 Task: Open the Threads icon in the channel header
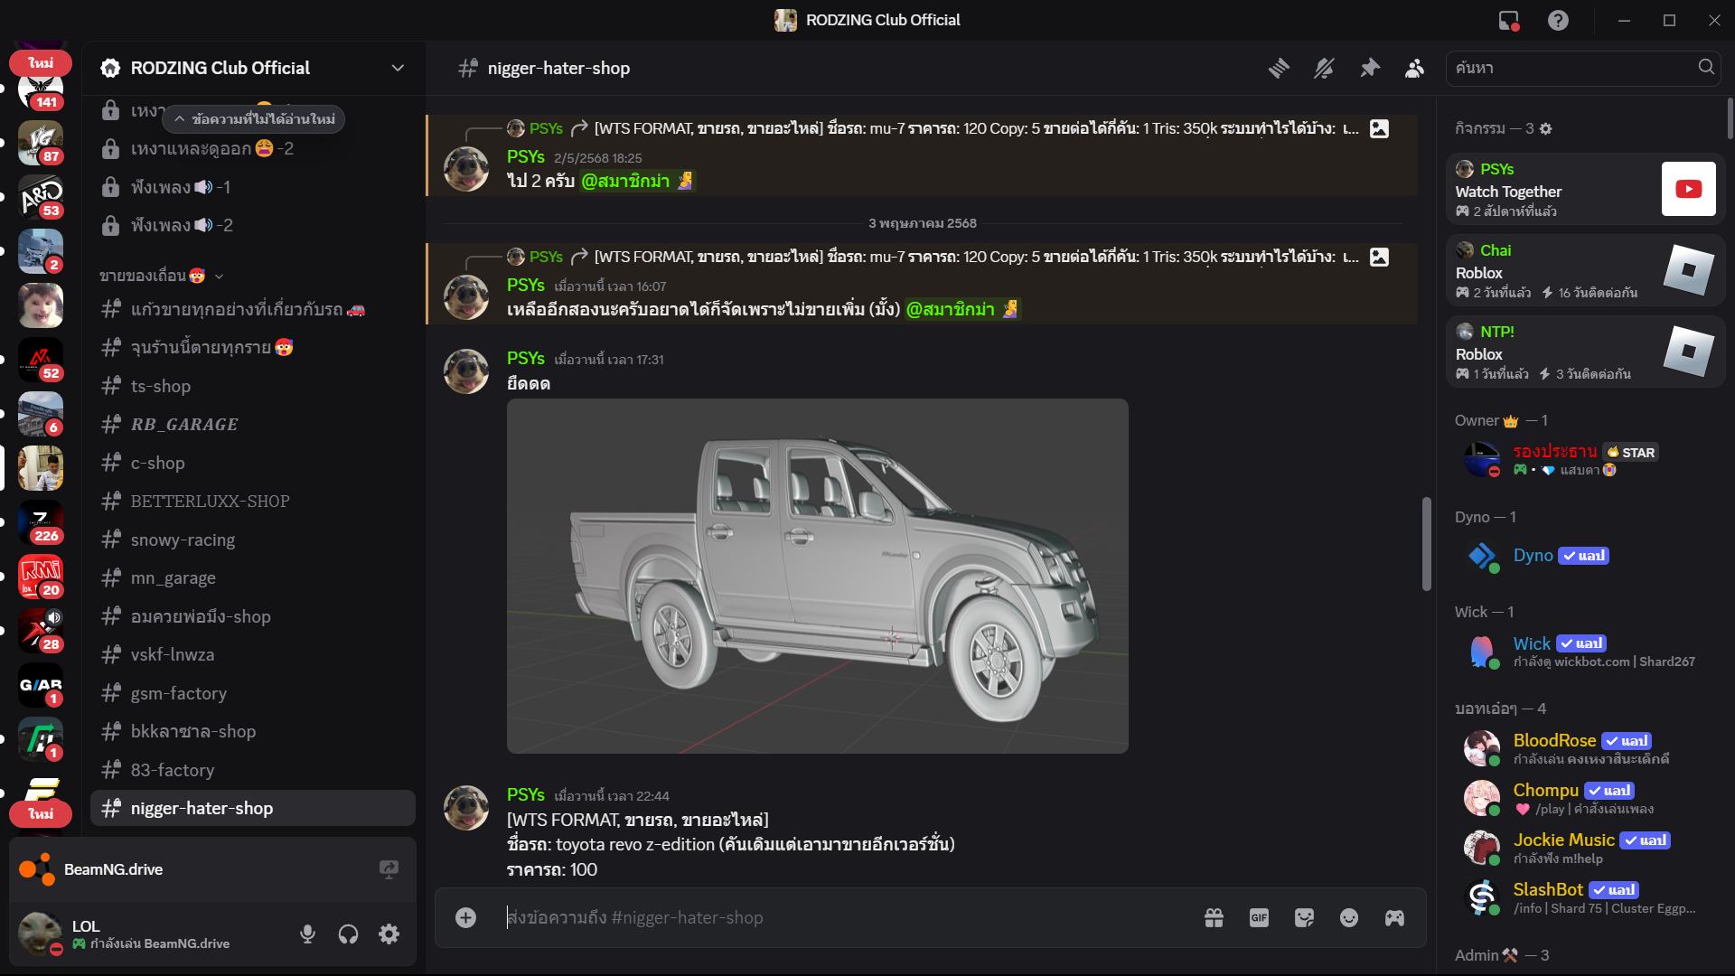click(1279, 68)
